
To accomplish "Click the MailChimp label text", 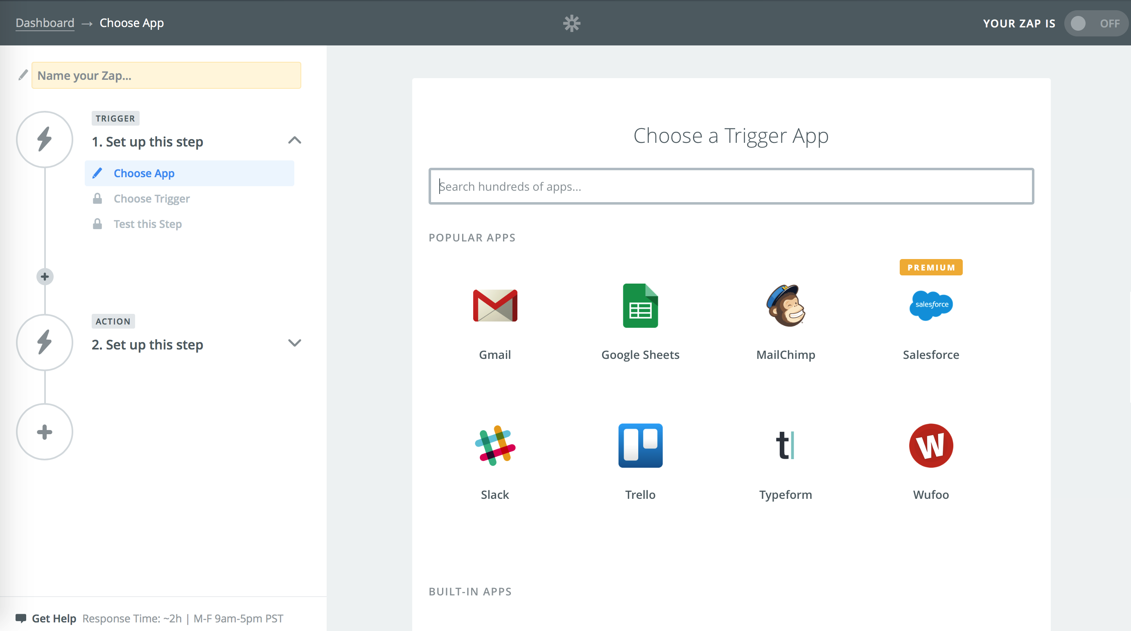I will coord(786,354).
